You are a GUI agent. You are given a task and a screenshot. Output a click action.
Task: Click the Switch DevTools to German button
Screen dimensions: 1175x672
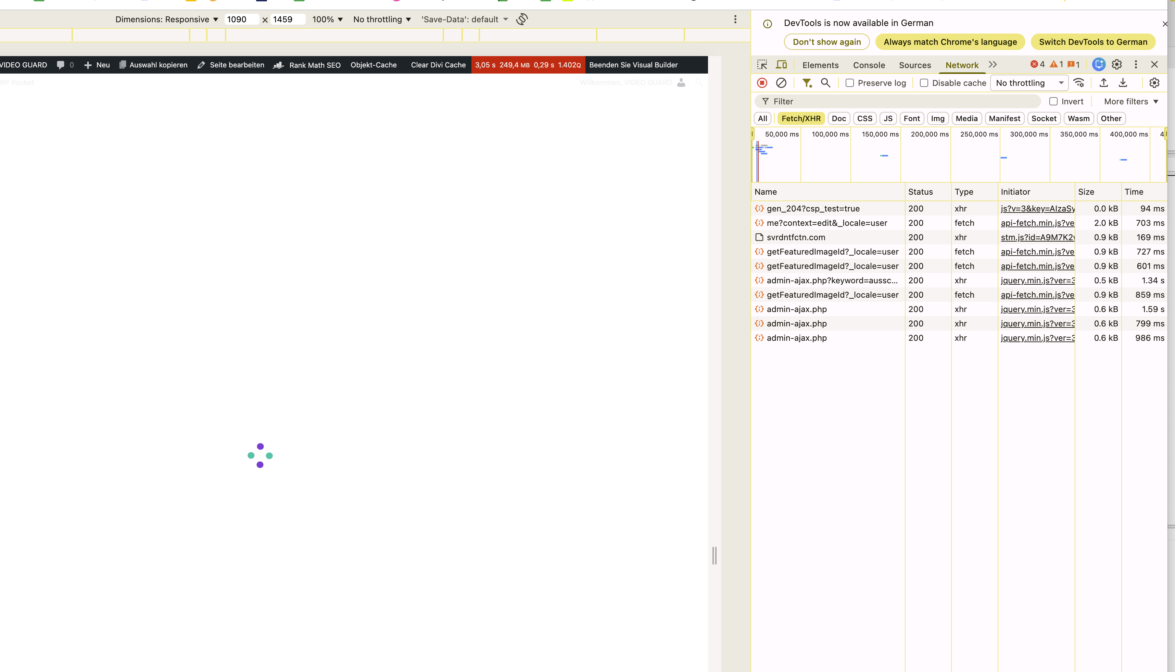(1092, 42)
